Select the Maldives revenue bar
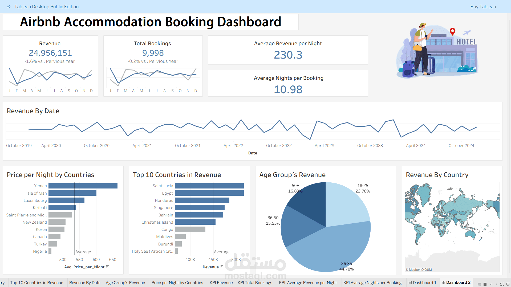 (x=180, y=237)
